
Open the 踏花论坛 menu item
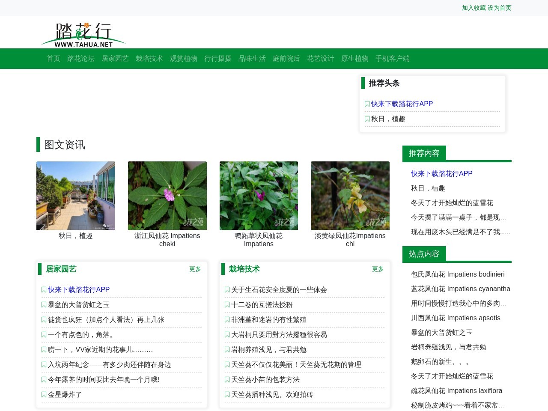click(81, 59)
